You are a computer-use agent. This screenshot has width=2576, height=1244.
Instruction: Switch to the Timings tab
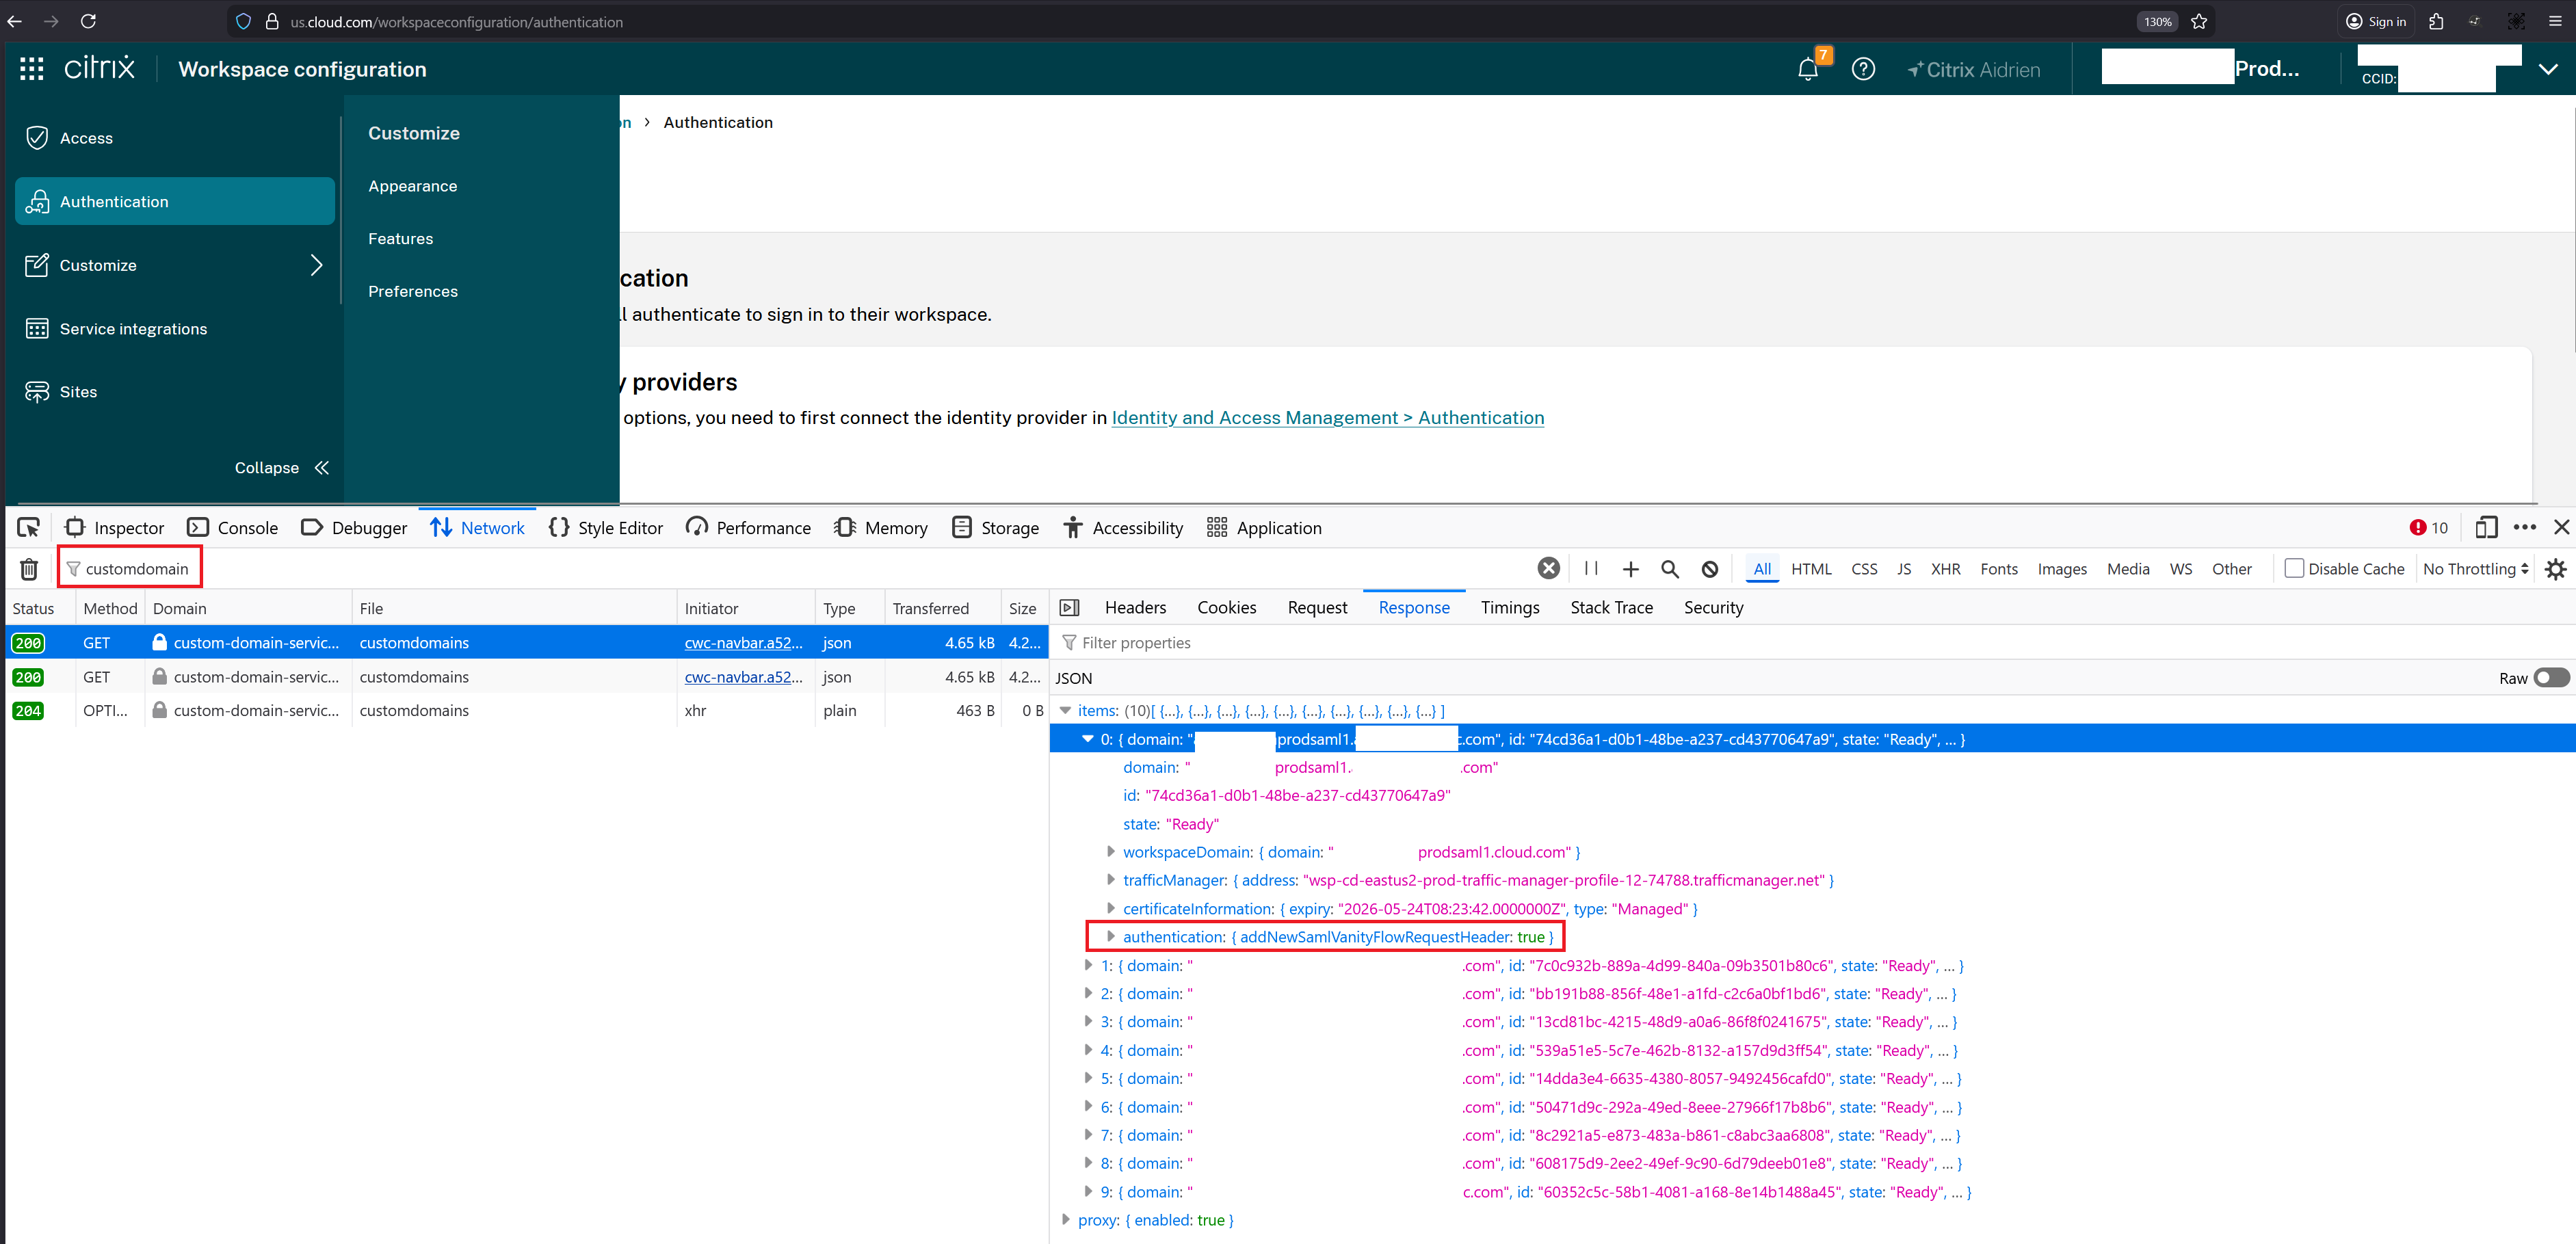click(x=1509, y=607)
